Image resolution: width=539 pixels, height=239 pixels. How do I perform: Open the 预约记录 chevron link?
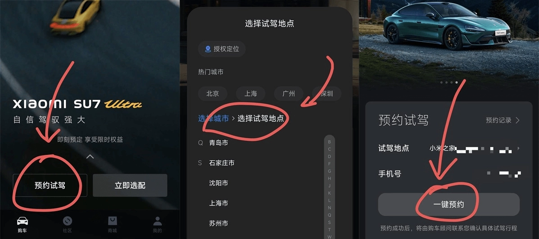click(x=518, y=120)
